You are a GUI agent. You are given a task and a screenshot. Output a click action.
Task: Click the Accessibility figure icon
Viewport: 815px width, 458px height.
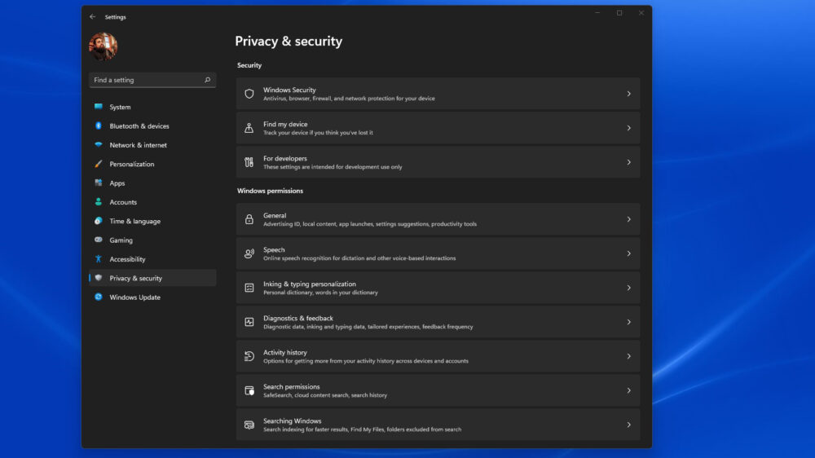click(99, 259)
